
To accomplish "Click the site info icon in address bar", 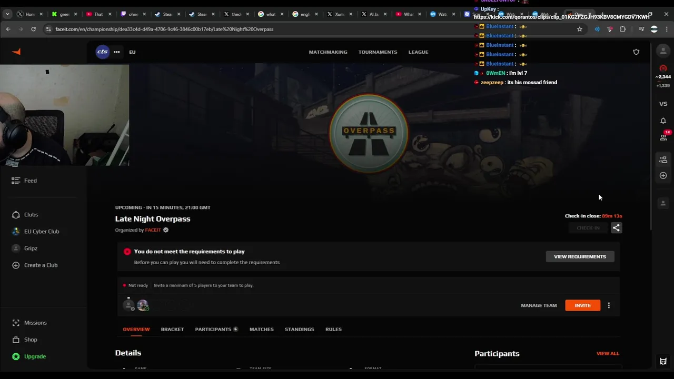I will coord(48,29).
